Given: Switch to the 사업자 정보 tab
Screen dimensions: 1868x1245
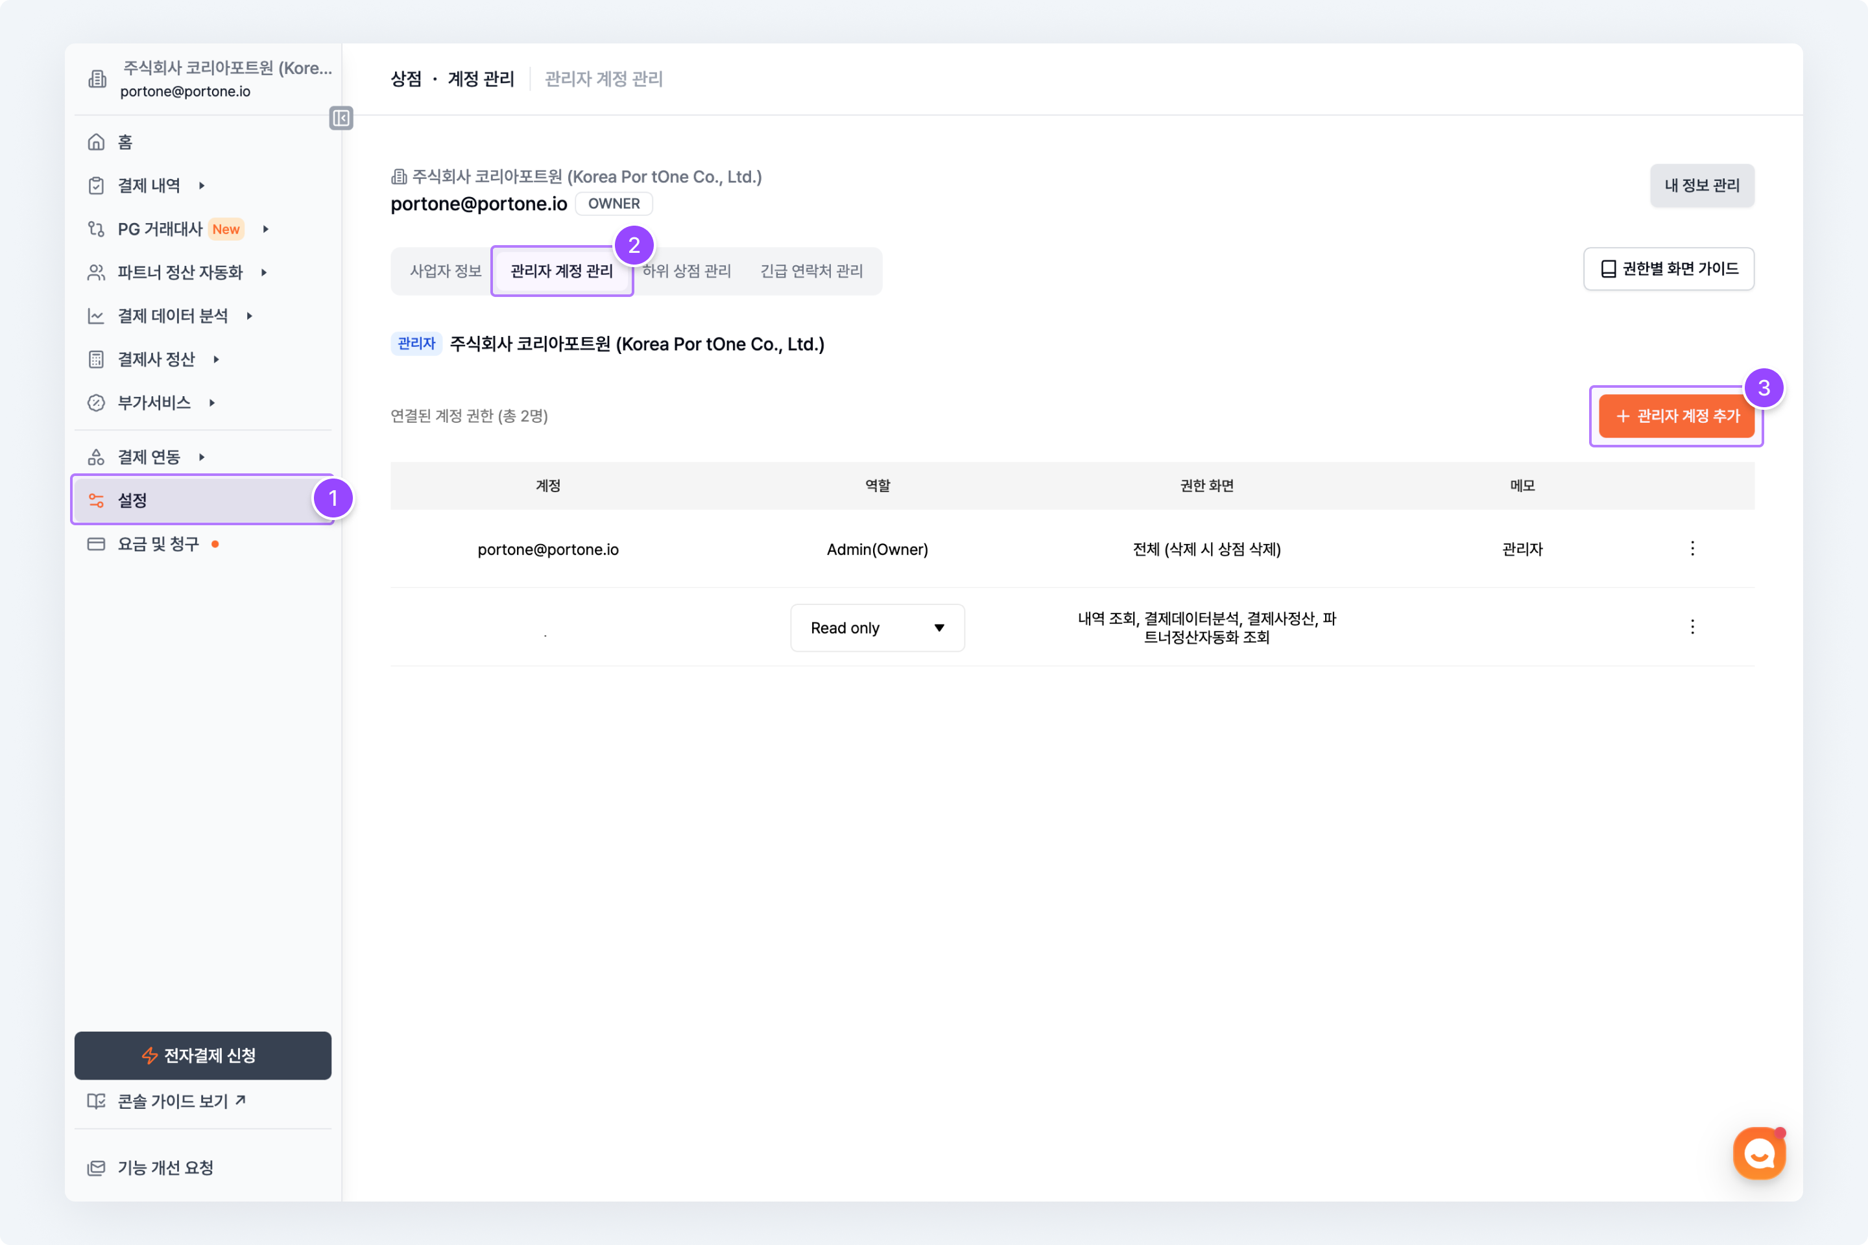Looking at the screenshot, I should click(445, 272).
